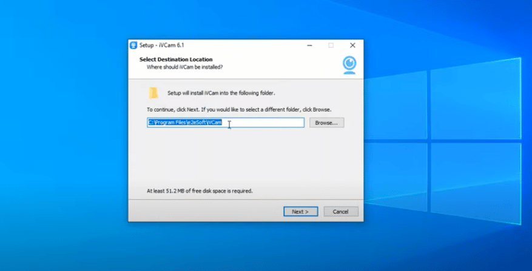Click the "Setup will install iVCam" sentence
The width and height of the screenshot is (532, 271).
coord(221,93)
